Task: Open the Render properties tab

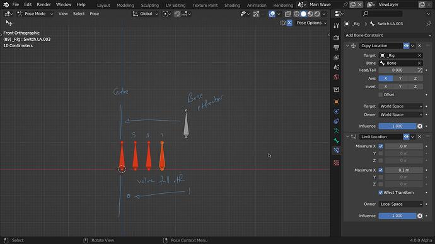Action: [x=336, y=37]
